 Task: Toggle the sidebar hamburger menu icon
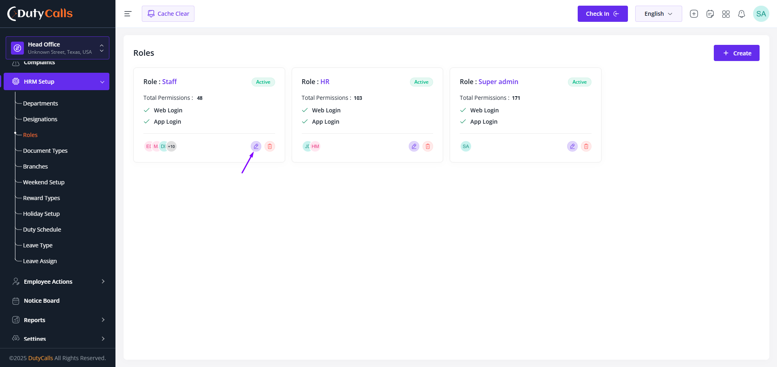128,14
